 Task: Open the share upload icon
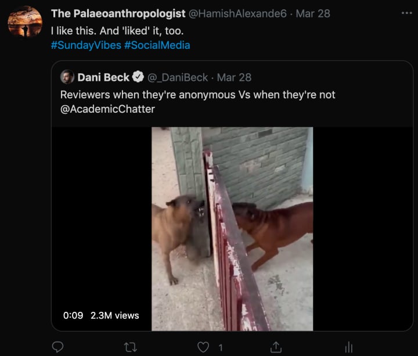tap(276, 347)
